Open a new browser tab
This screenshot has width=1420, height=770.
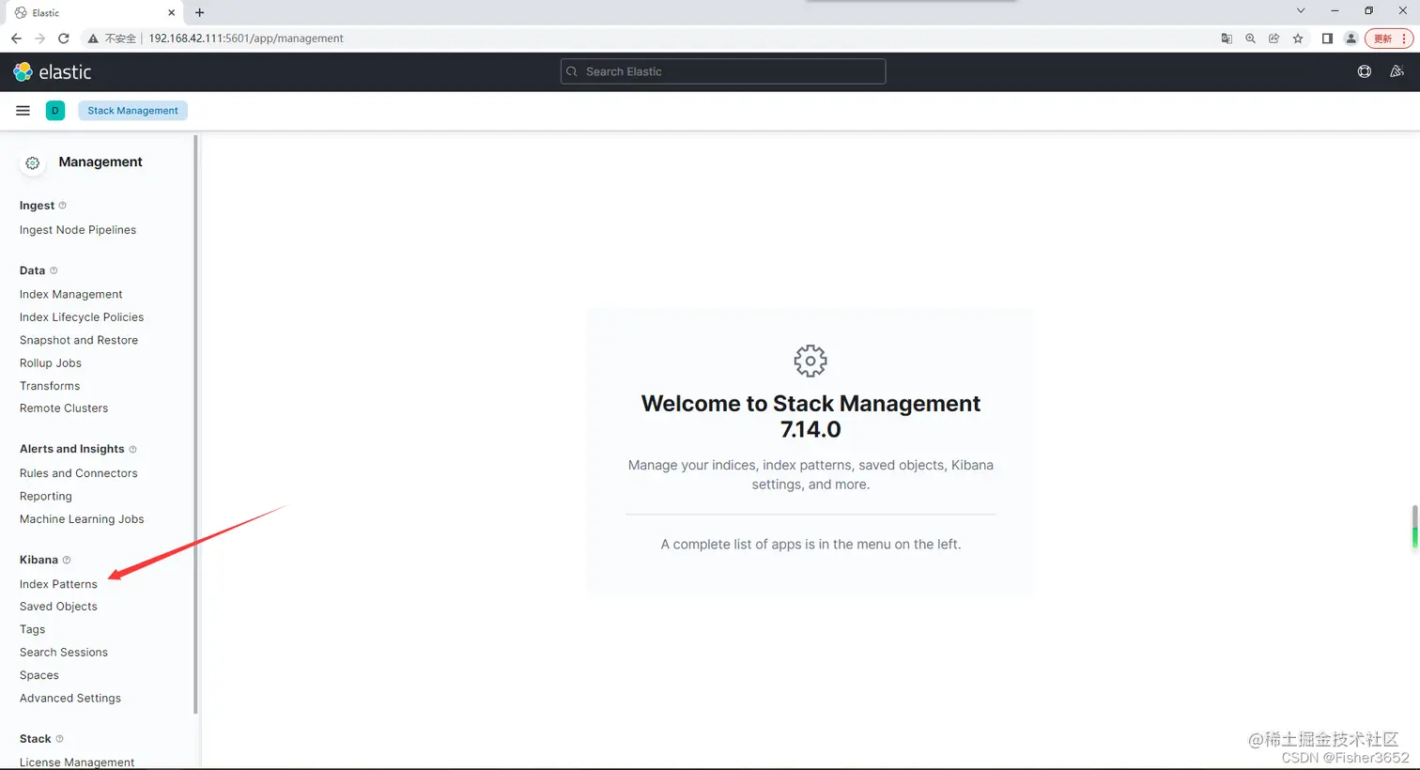(x=199, y=12)
